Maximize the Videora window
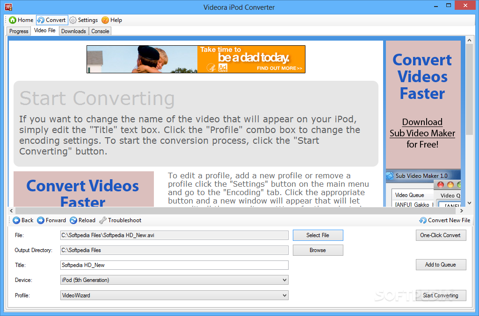The width and height of the screenshot is (479, 316). pyautogui.click(x=449, y=6)
